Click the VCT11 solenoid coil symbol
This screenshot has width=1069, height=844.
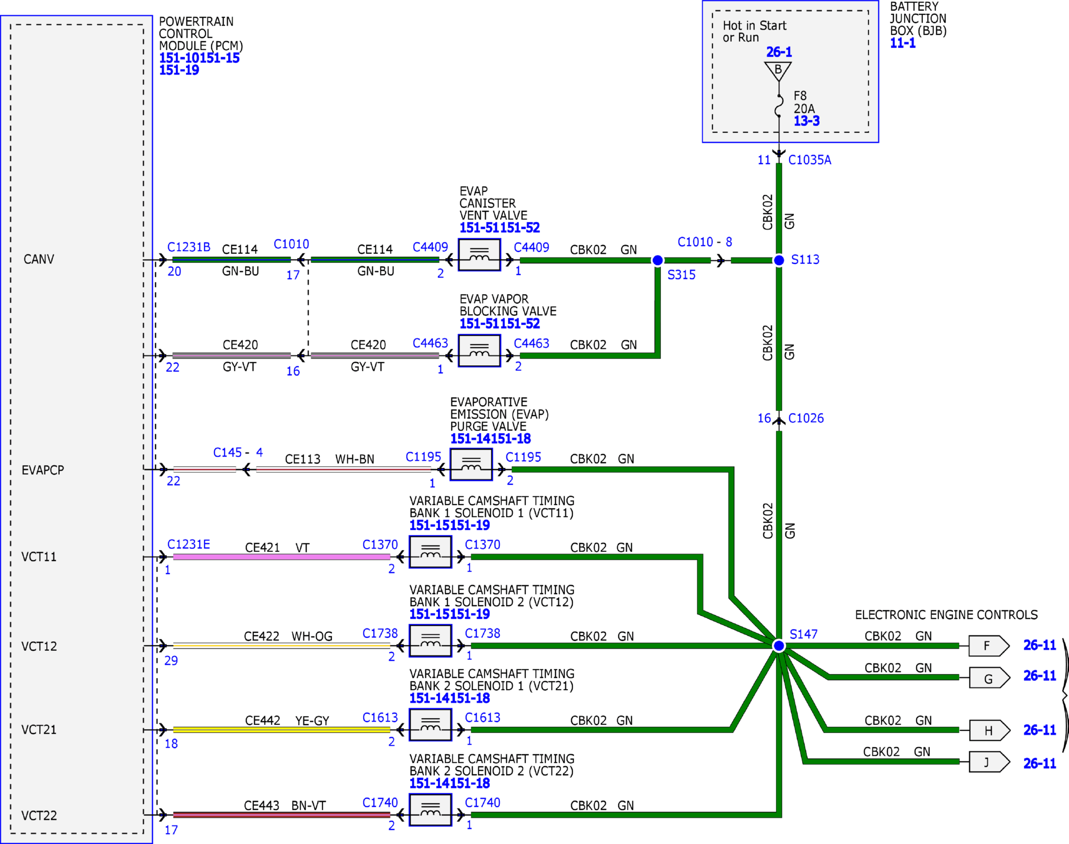click(x=430, y=552)
